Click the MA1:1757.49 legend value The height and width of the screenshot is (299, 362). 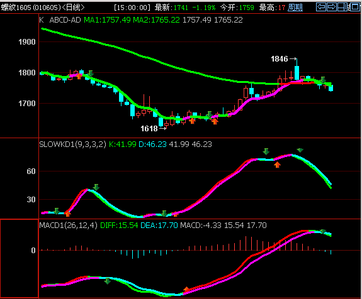pos(107,20)
